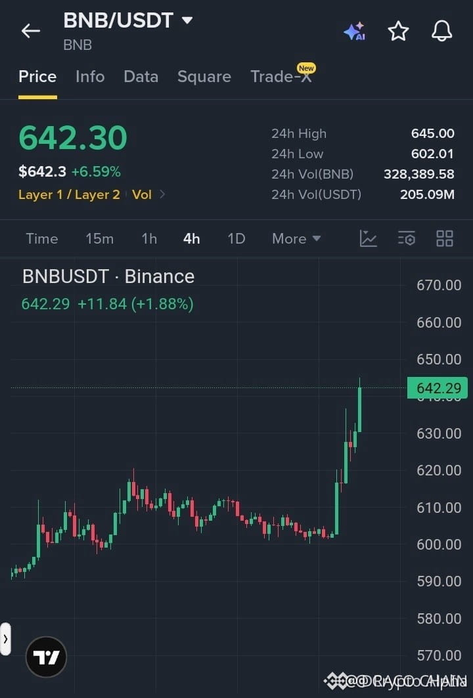Screen dimensions: 473x698
Task: Open the AI assistant sparkle icon
Action: tap(355, 31)
